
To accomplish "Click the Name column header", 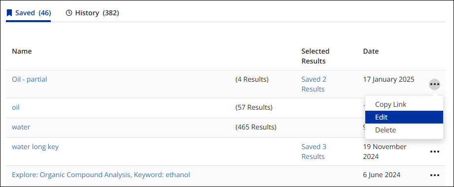I will click(x=22, y=52).
